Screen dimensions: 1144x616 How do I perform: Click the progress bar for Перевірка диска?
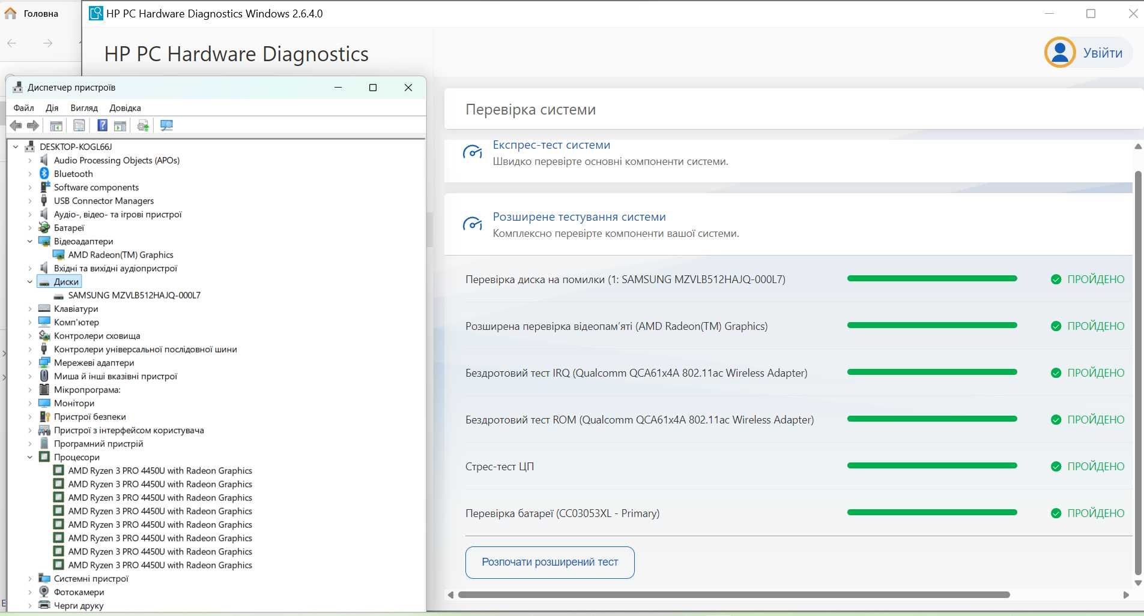[x=932, y=278]
